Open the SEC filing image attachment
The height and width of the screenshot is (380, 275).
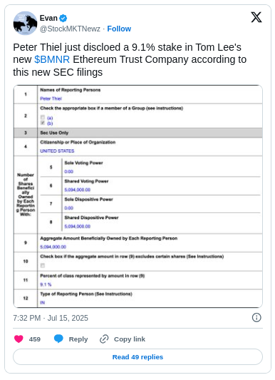[x=138, y=196]
